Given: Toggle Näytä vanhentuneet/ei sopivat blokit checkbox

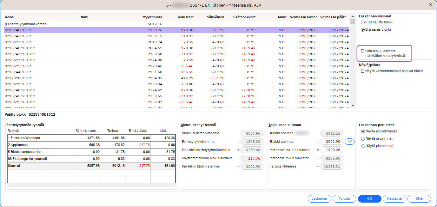Looking at the screenshot, I should 363,71.
